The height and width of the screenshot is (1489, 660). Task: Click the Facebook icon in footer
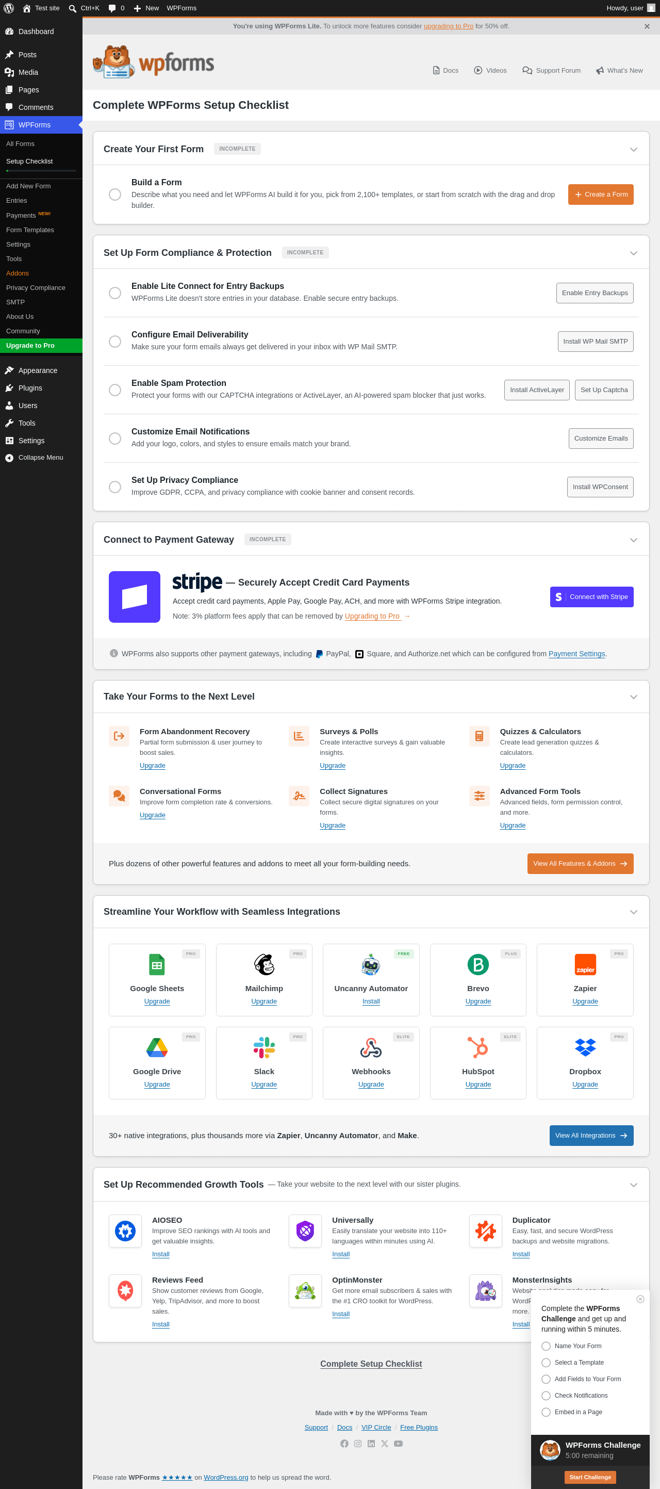(344, 1443)
